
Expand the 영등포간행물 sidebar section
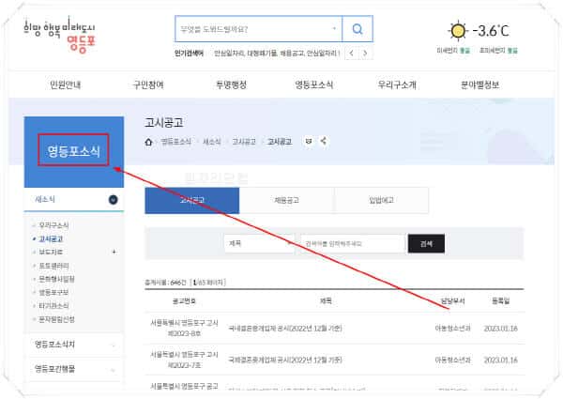[x=74, y=369]
